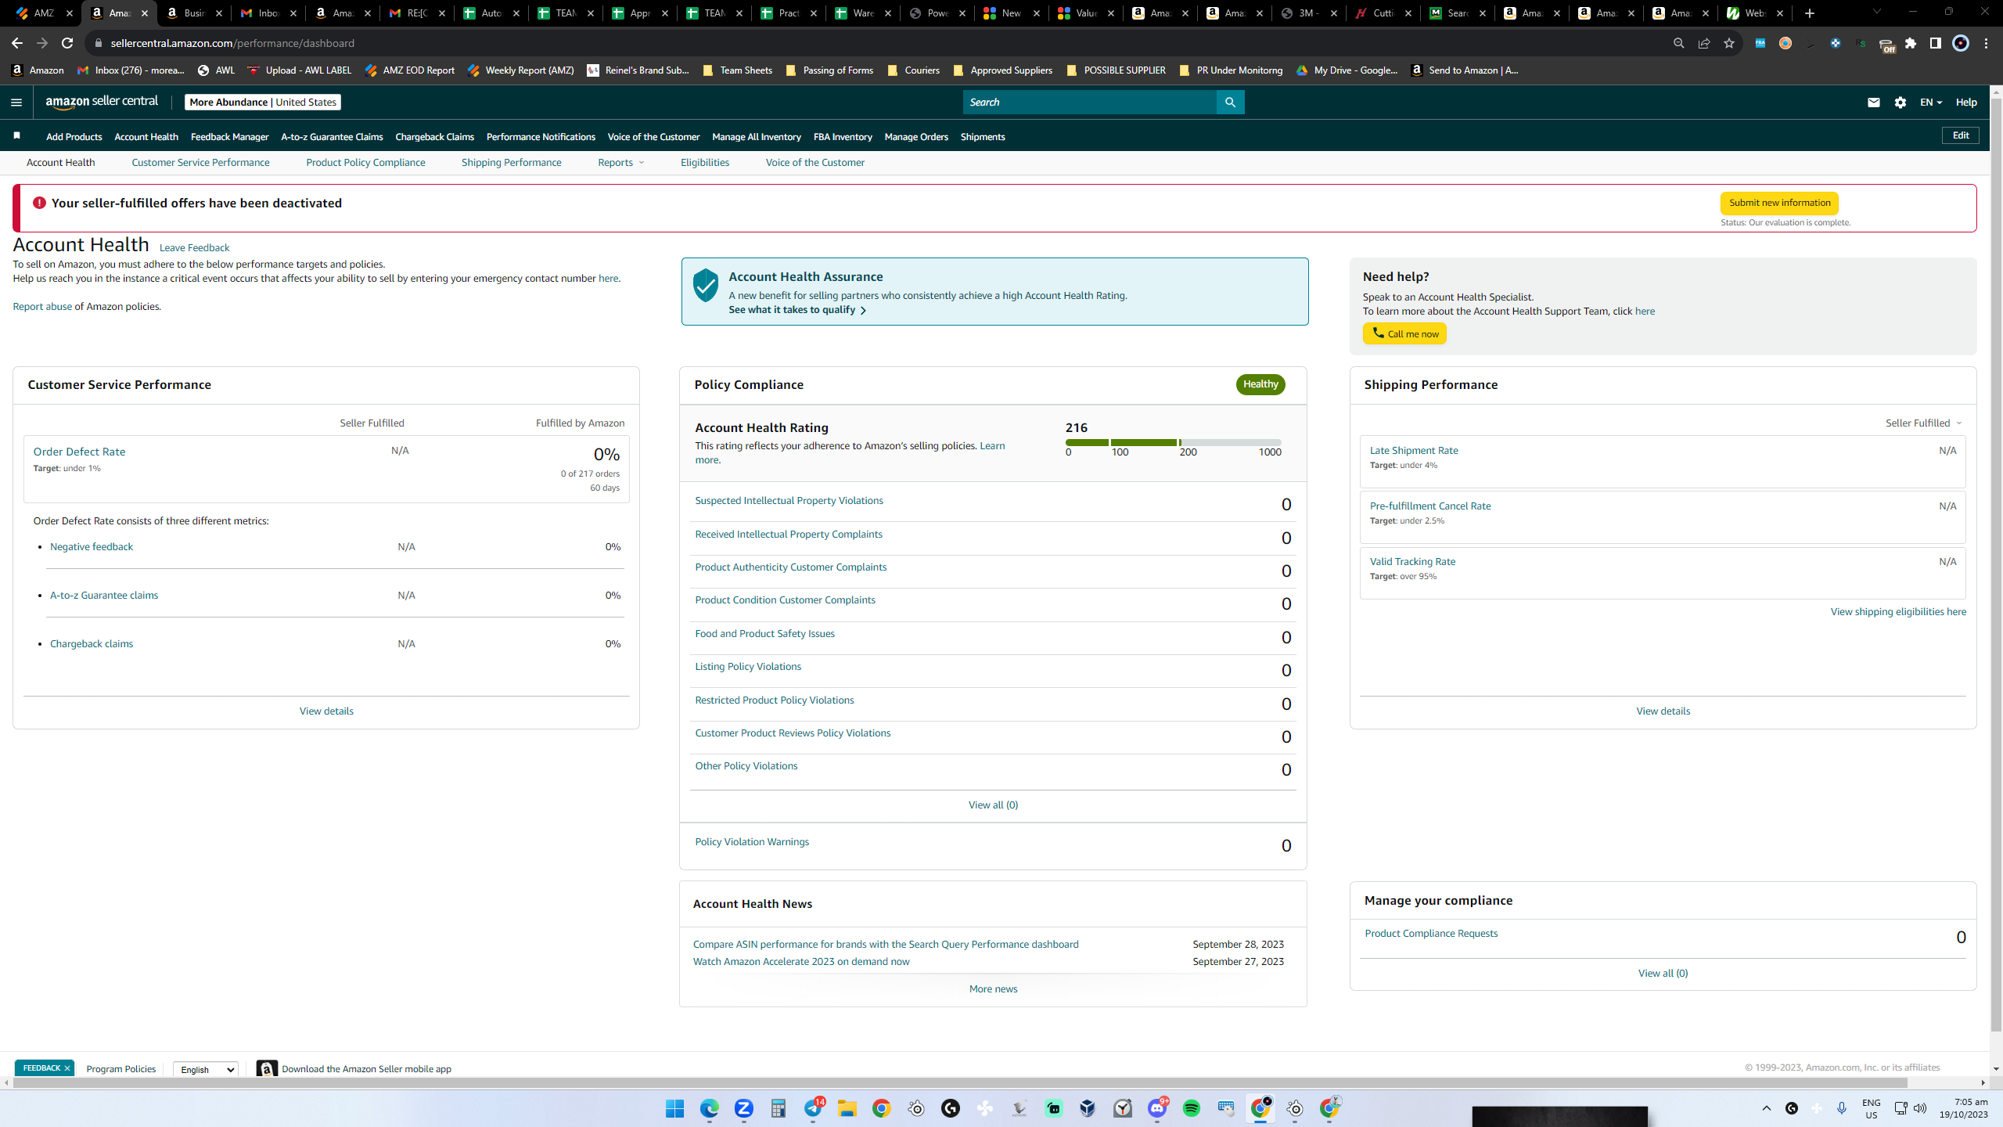Expand the Reports dropdown in the sub-navigation
Viewport: 2003px width, 1127px height.
pos(621,163)
